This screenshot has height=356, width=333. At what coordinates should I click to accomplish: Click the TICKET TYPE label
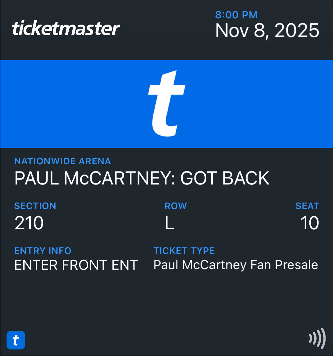pyautogui.click(x=184, y=251)
